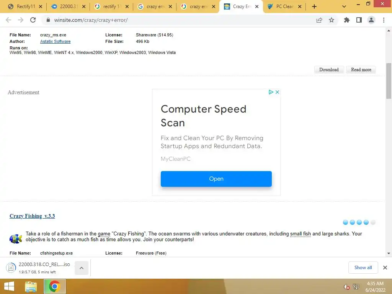The image size is (392, 294).
Task: Click the MyCleanPC advertiser text
Action: click(175, 159)
